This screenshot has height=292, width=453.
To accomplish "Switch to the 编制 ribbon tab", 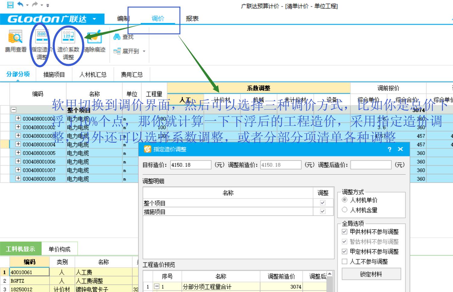I will coord(123,19).
